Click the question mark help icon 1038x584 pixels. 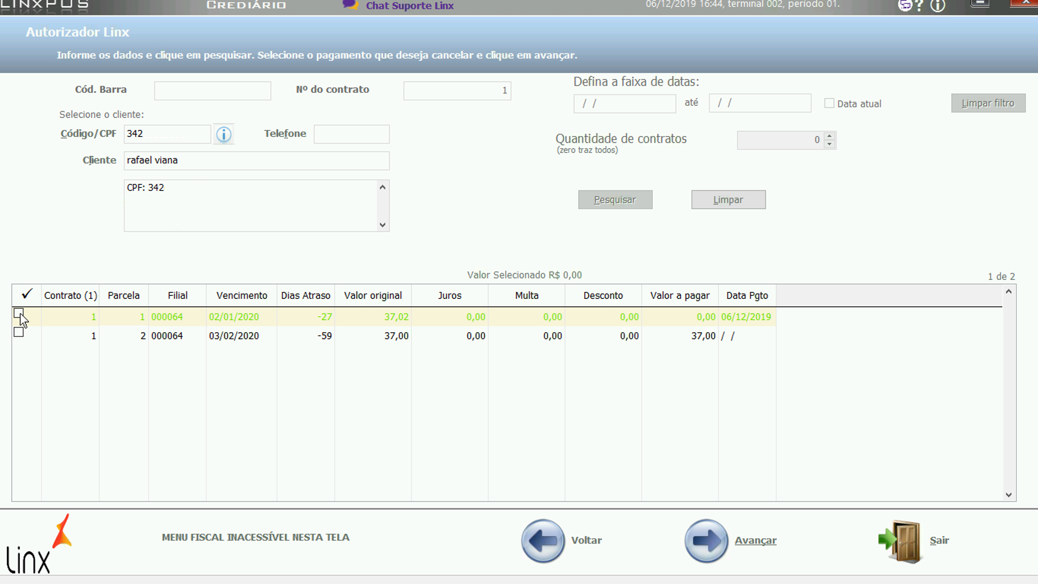click(920, 6)
